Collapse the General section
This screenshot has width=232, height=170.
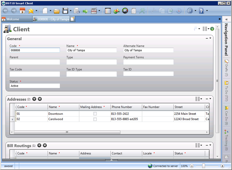tap(207, 38)
